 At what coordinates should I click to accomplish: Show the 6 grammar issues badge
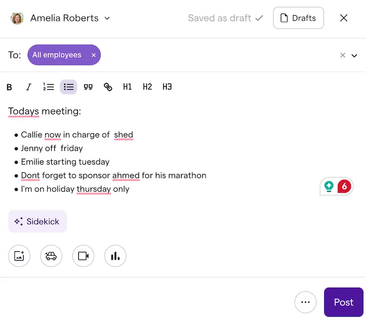[344, 187]
